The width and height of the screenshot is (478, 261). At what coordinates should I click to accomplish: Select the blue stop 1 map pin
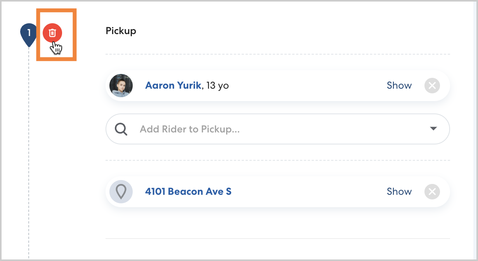click(x=28, y=34)
